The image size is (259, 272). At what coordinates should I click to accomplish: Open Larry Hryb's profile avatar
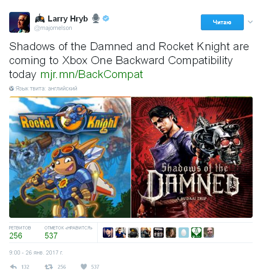[20, 22]
